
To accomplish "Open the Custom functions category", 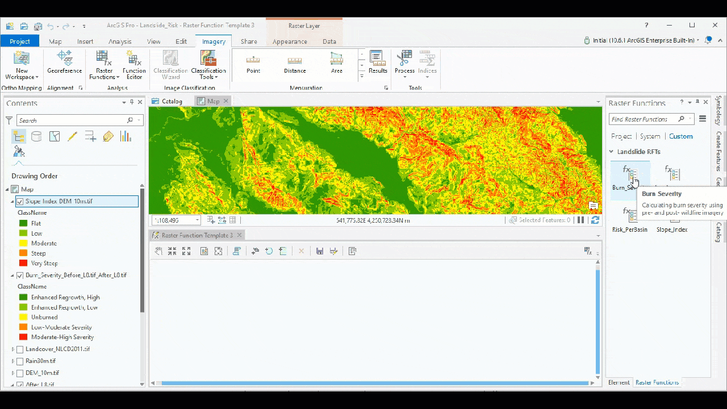I will click(680, 136).
